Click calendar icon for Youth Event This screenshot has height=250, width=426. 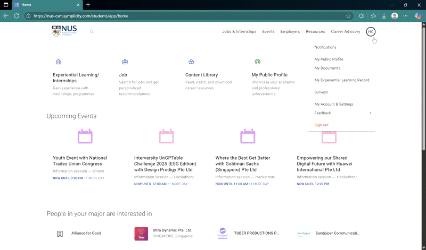tap(85, 136)
